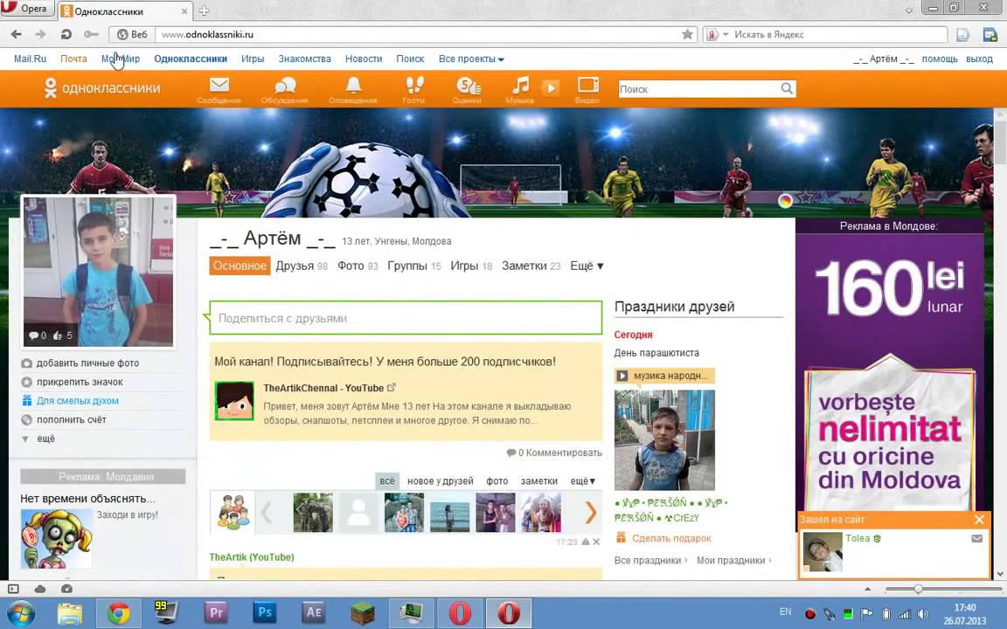Click the Сделать подарок gift link
The image size is (1007, 629).
pos(671,538)
